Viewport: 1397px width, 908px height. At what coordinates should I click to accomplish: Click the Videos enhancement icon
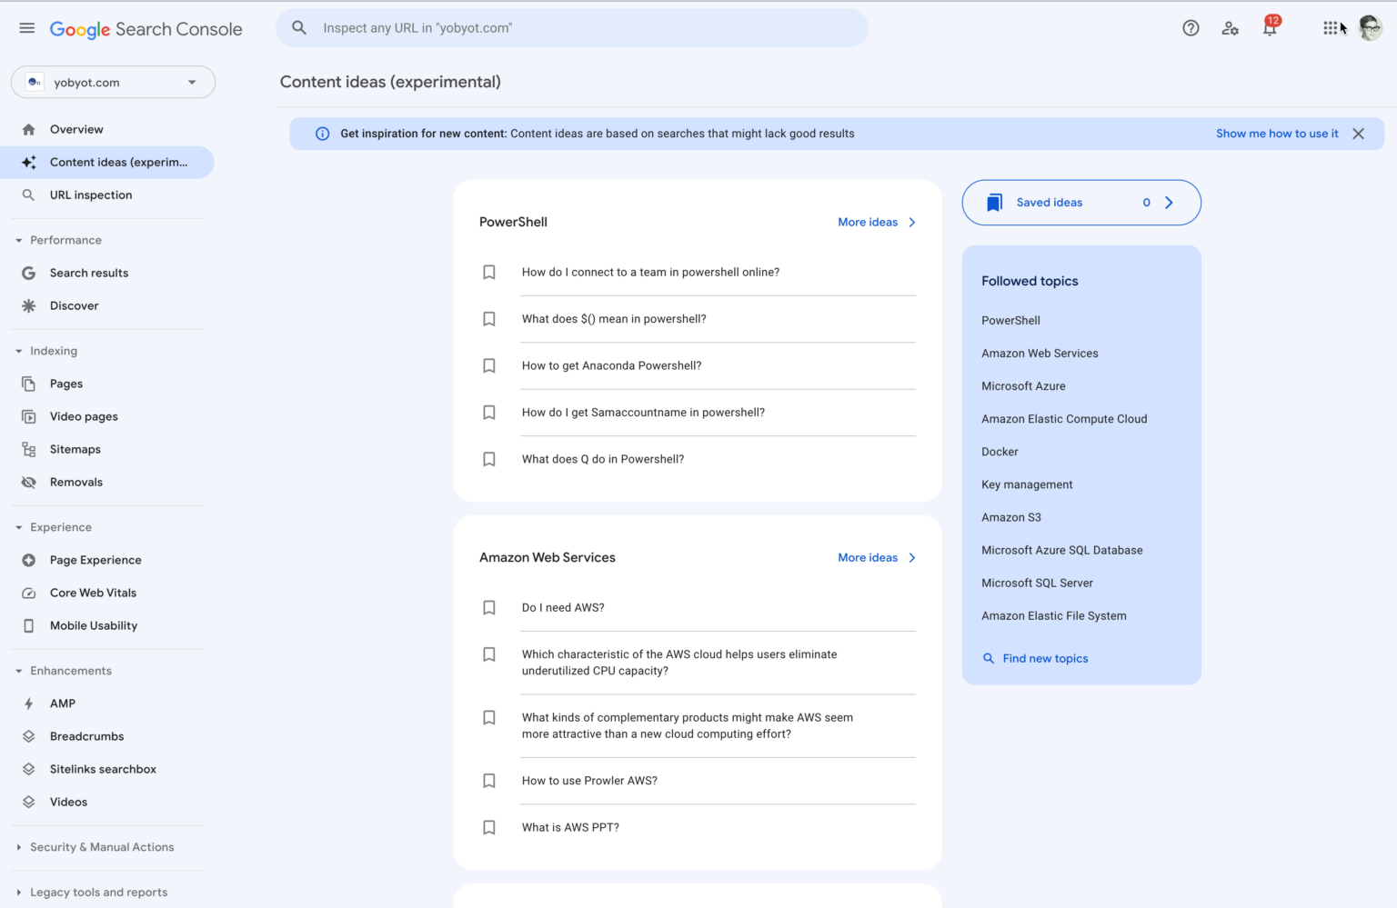tap(29, 802)
